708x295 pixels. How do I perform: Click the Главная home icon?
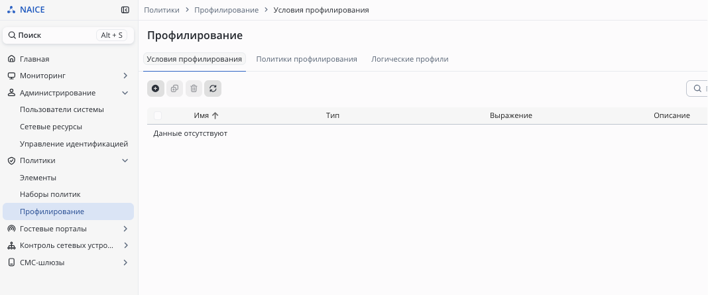pyautogui.click(x=11, y=59)
